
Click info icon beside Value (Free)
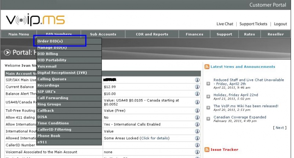pos(197,110)
